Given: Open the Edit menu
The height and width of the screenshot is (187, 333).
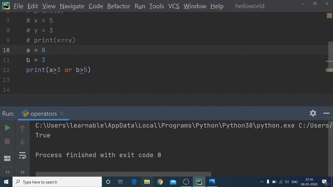Looking at the screenshot, I should [x=32, y=6].
